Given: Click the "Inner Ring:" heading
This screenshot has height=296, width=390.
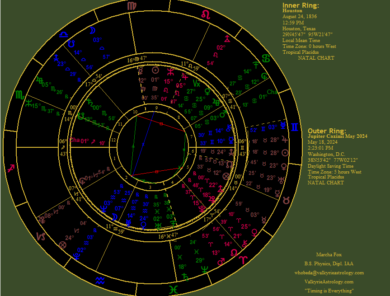Looking at the screenshot, I should (x=301, y=5).
